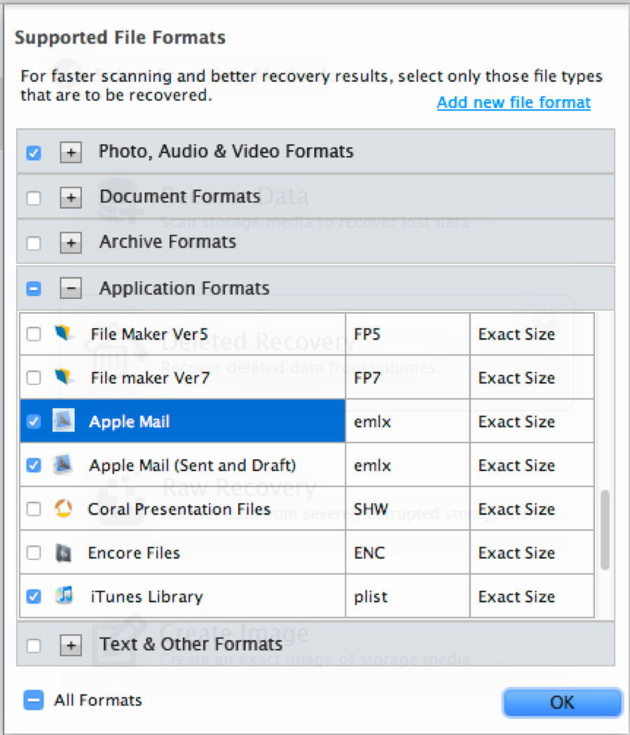Uncheck Photo, Audio & Video Formats checkbox

[x=34, y=153]
